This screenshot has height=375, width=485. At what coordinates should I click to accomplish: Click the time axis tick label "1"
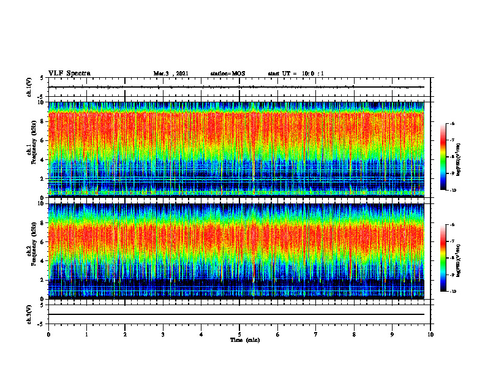click(86, 335)
